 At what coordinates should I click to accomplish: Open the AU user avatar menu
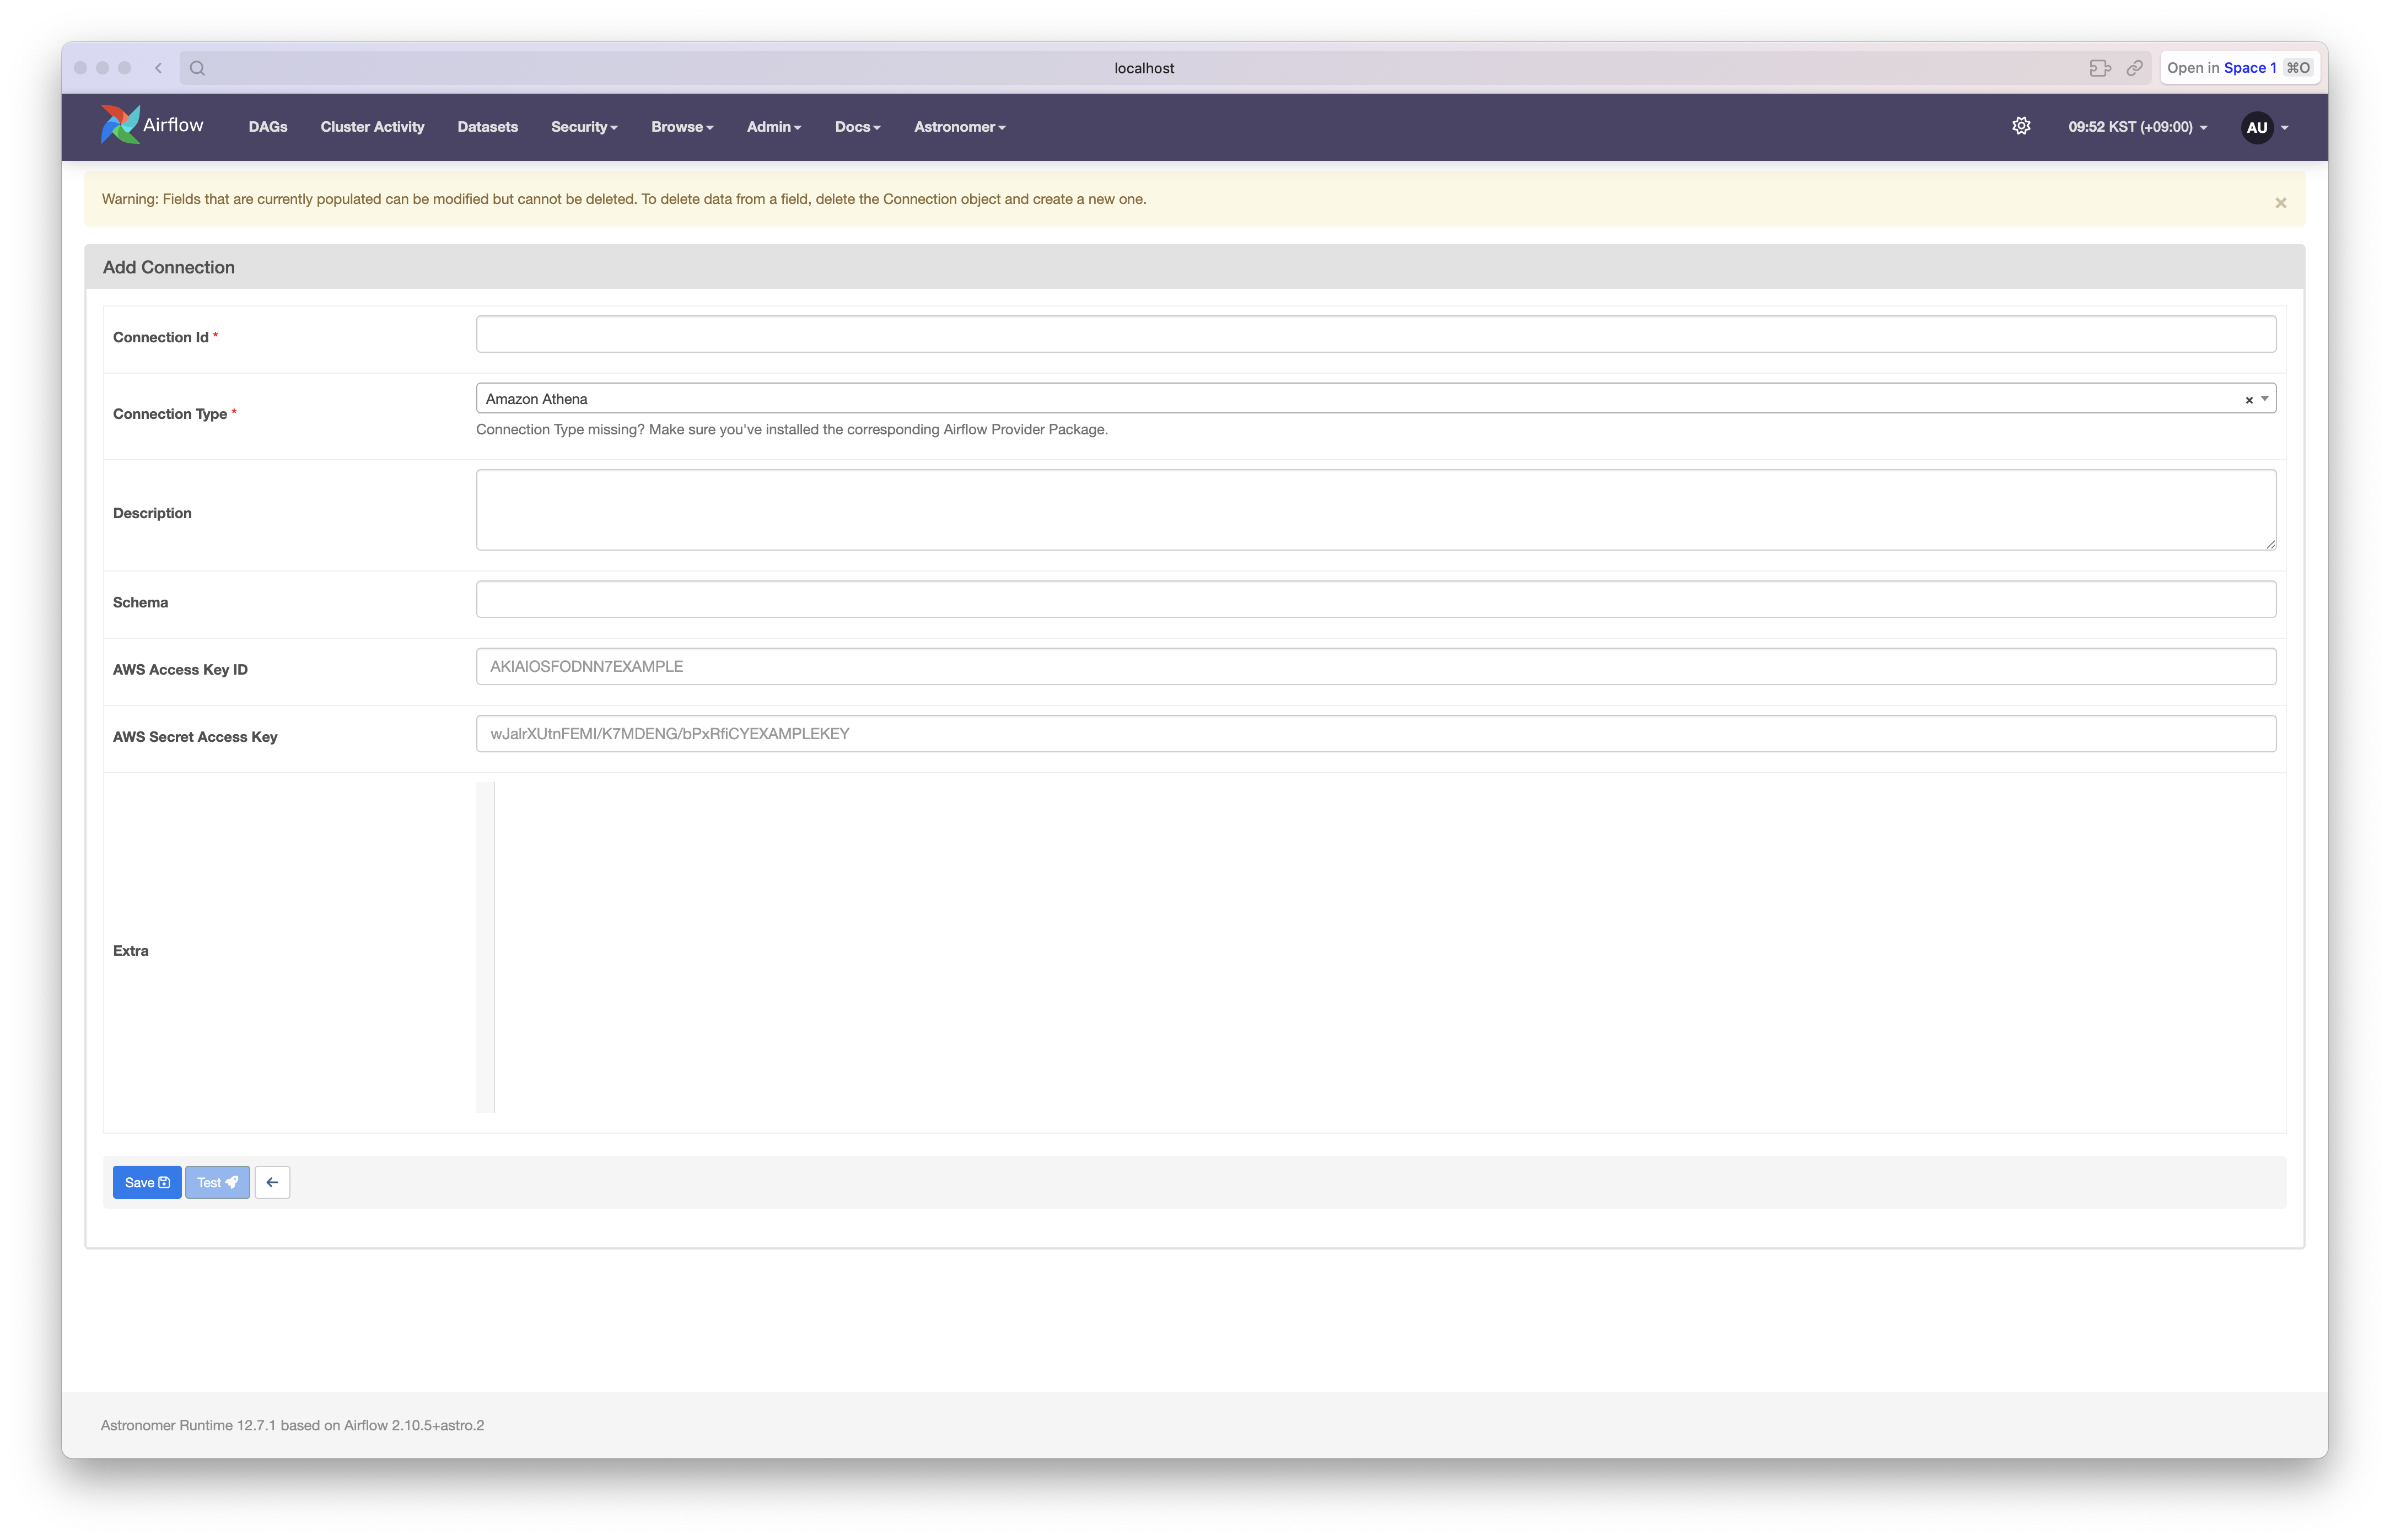point(2264,127)
